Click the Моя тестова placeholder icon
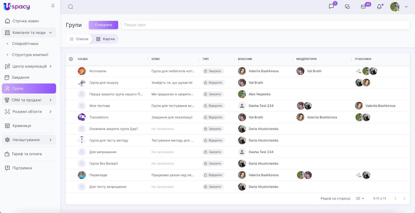 (x=82, y=106)
